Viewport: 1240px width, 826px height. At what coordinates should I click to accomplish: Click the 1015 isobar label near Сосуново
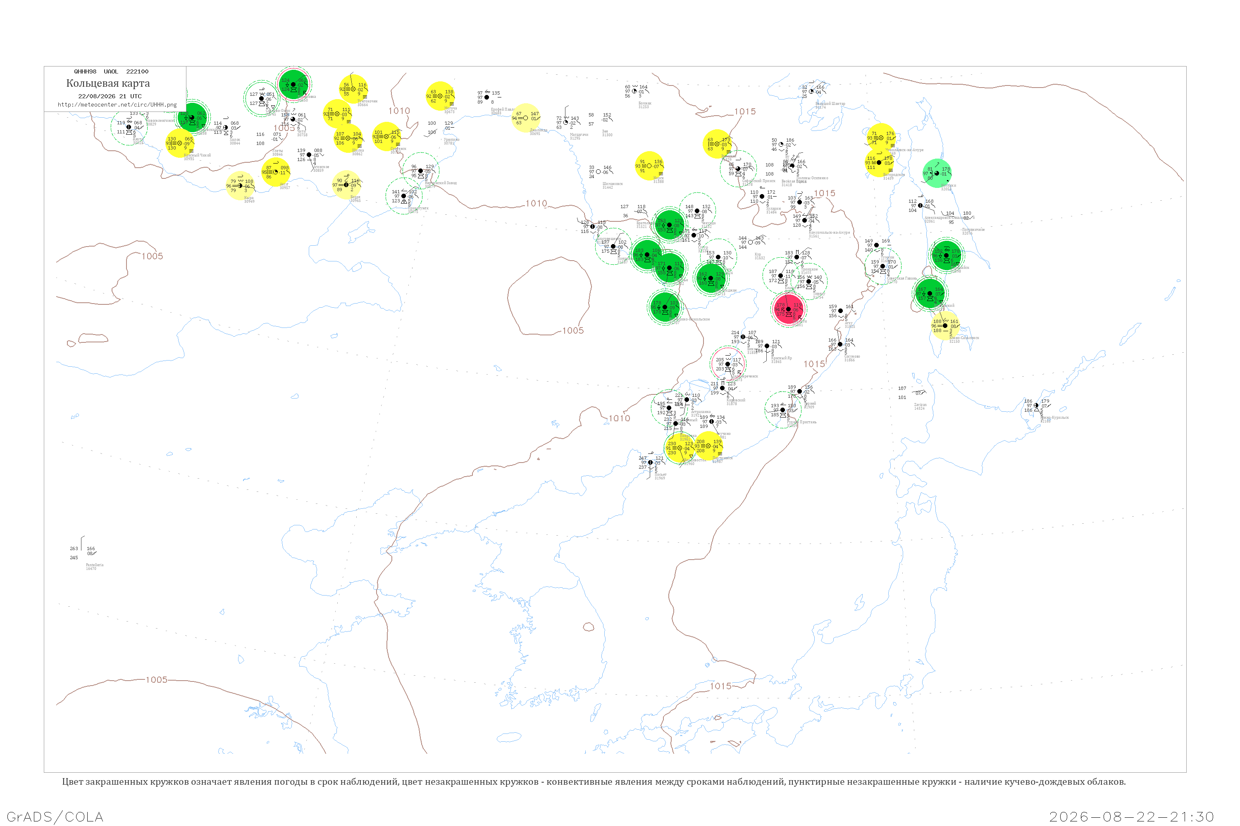[x=814, y=364]
